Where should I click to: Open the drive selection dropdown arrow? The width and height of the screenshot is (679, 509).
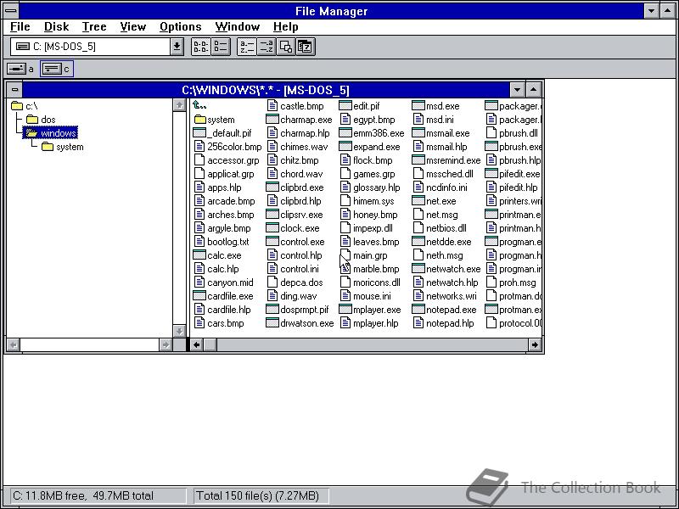point(177,47)
